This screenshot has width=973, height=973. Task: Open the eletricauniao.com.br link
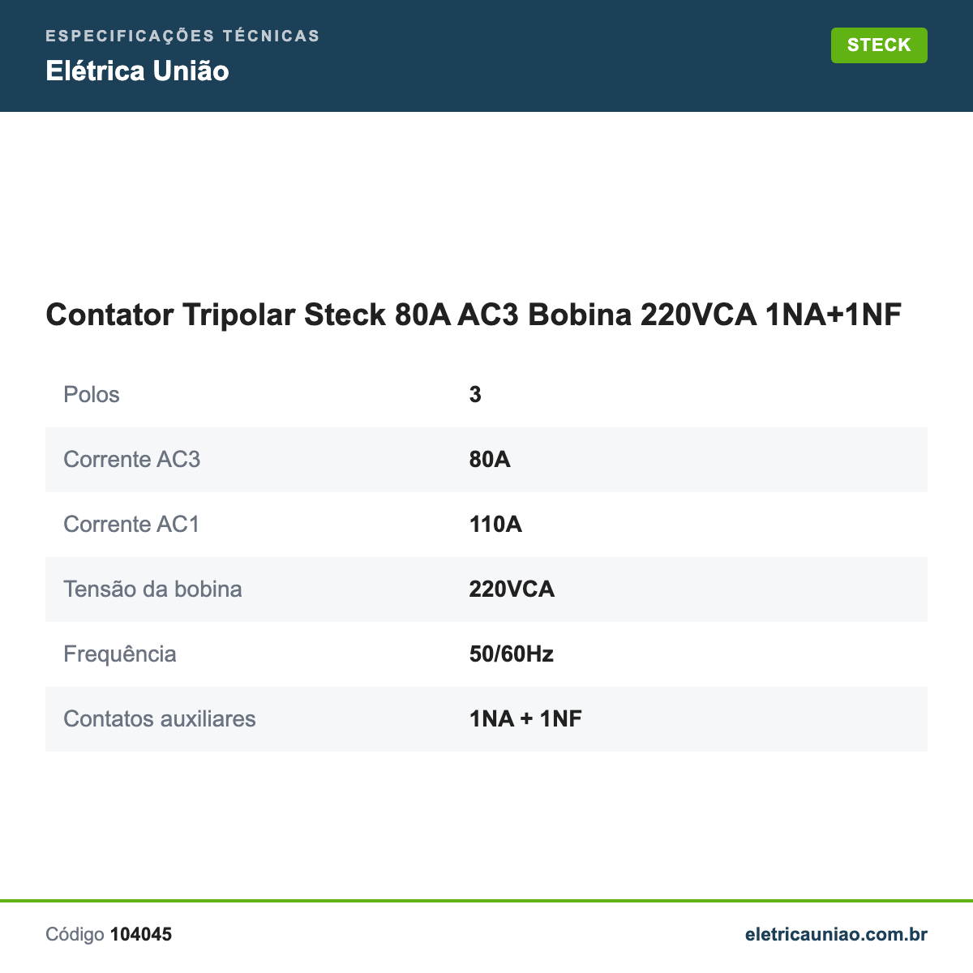click(x=836, y=934)
